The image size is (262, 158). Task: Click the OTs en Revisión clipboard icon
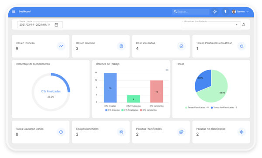click(x=121, y=46)
